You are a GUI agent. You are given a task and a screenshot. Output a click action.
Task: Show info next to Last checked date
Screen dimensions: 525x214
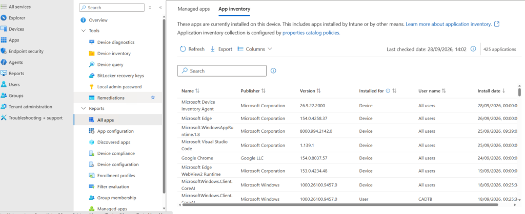(473, 49)
